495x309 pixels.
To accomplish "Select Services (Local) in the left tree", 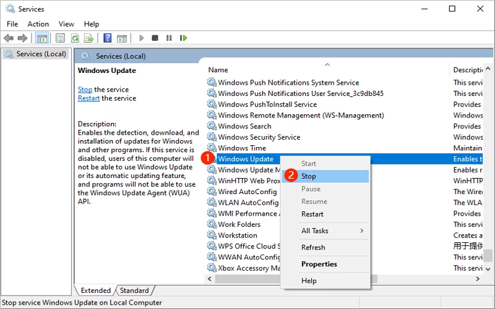I will click(x=36, y=54).
